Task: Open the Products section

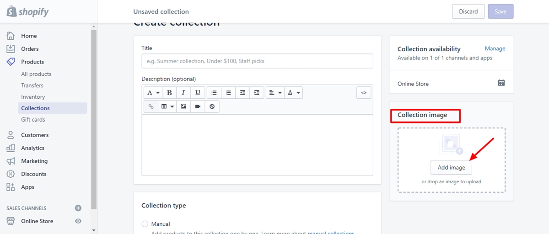Action: tap(32, 62)
